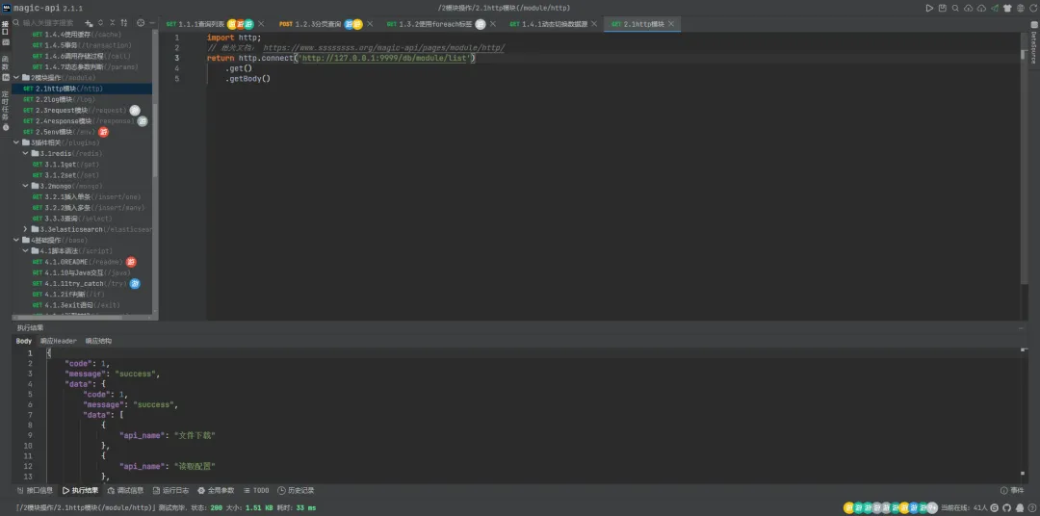Expand the 3.3elasticsearch folder
This screenshot has height=516, width=1040.
26,229
